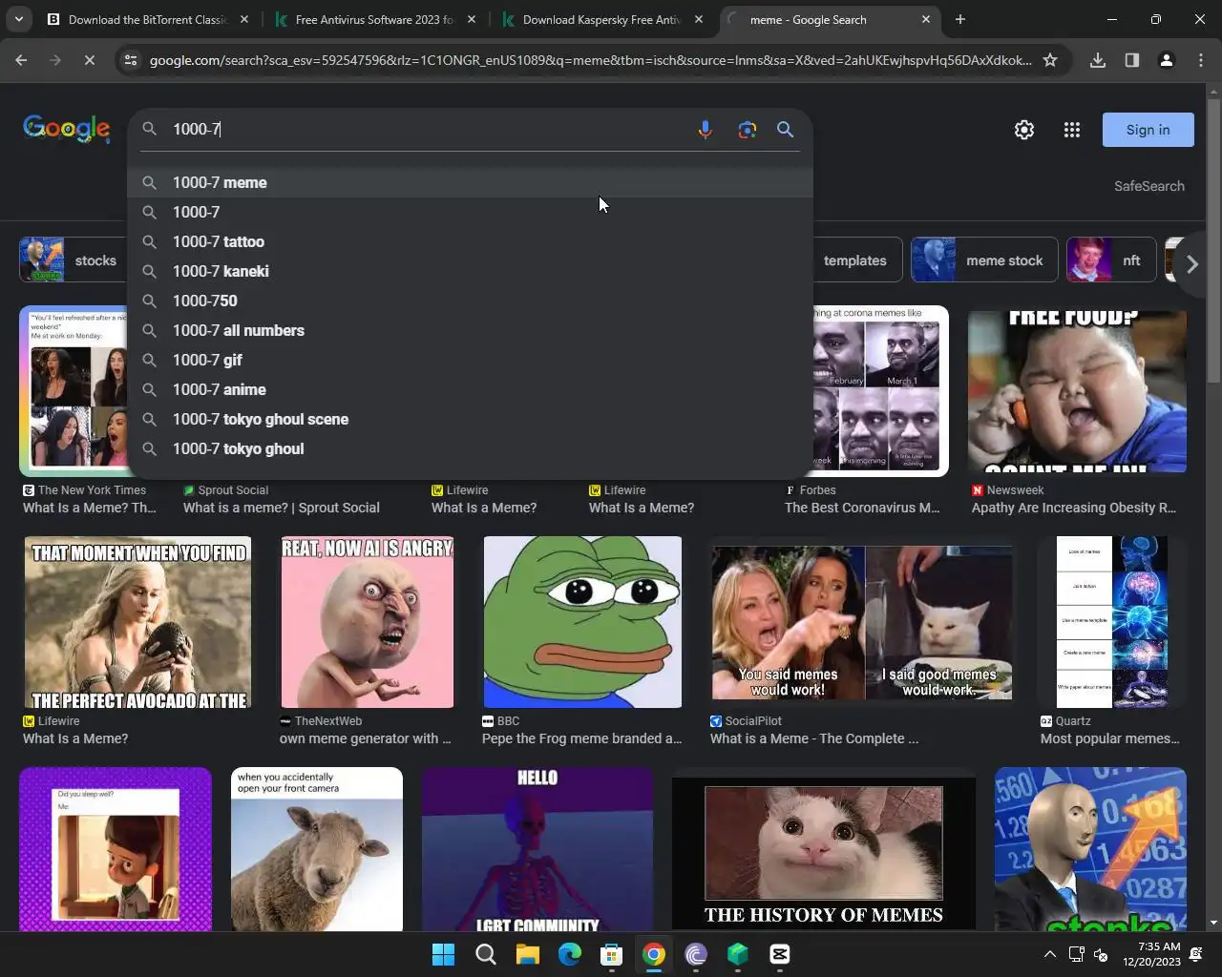The height and width of the screenshot is (977, 1222).
Task: Select suggestion 1000-7 tattoo
Action: pos(470,241)
